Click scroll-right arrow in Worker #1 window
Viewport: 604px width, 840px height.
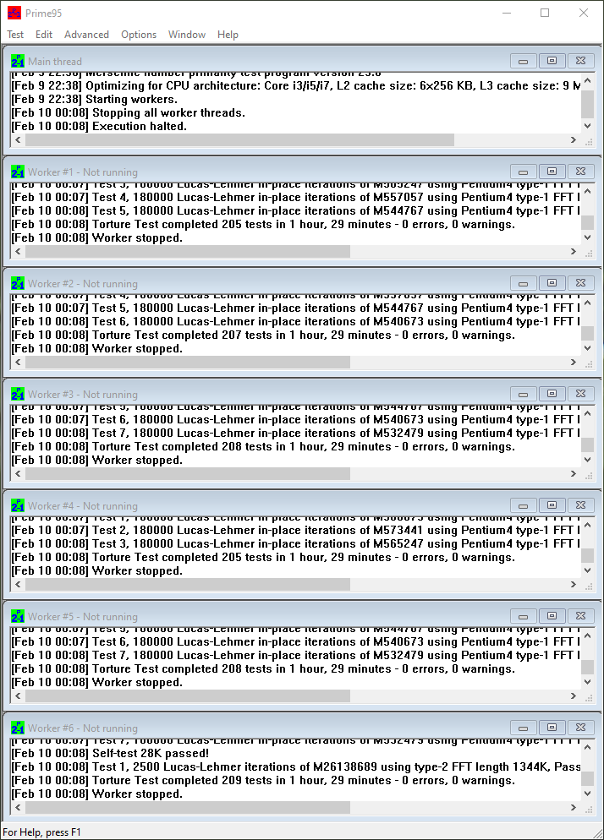click(574, 251)
